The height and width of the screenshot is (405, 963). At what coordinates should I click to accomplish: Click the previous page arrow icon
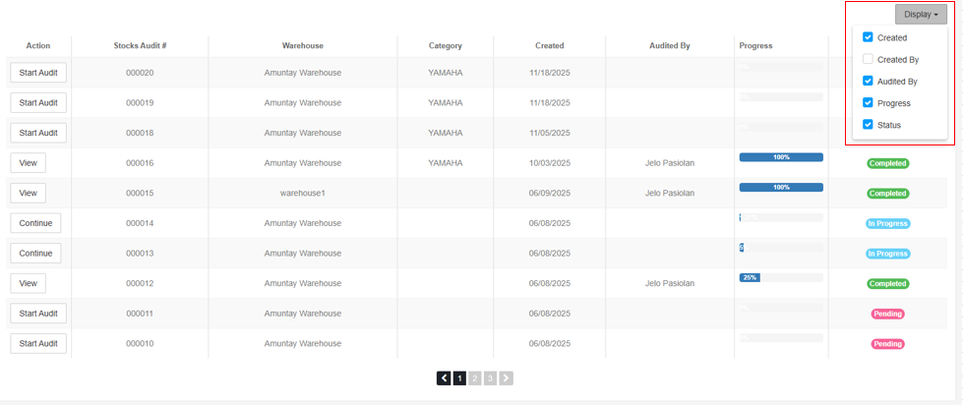click(444, 377)
